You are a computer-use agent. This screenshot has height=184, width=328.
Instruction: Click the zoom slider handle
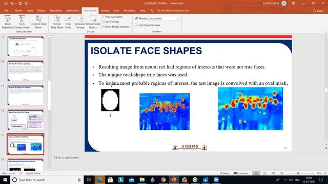point(298,173)
